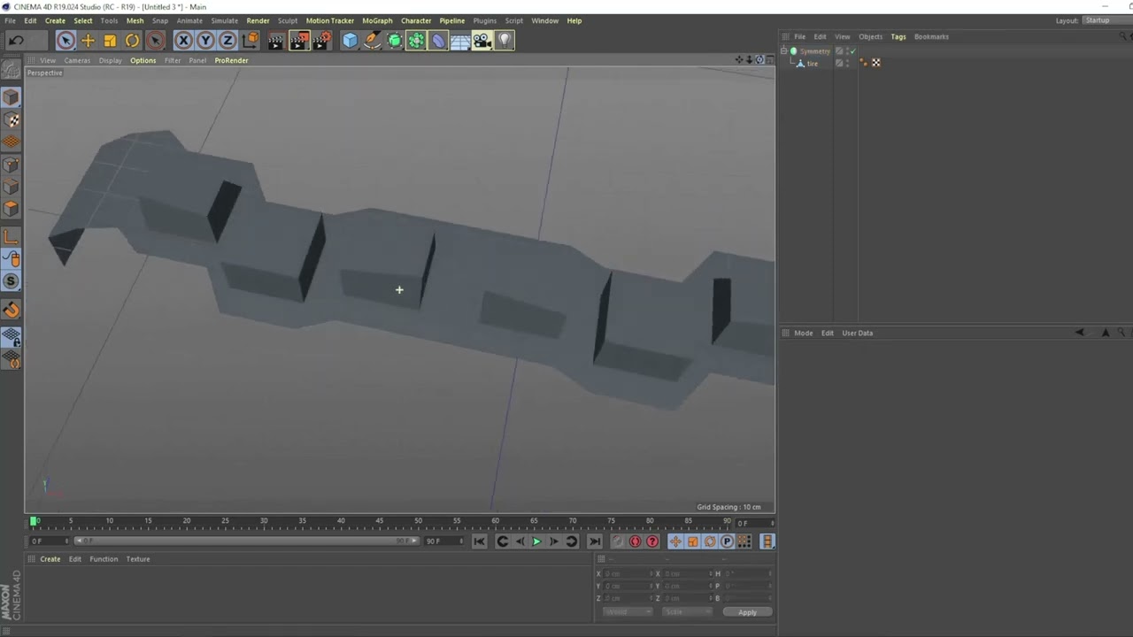Toggle Locked Workplane icon
This screenshot has height=637, width=1133.
pos(12,337)
